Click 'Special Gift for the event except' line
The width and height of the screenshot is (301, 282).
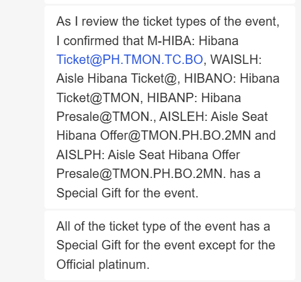(166, 245)
